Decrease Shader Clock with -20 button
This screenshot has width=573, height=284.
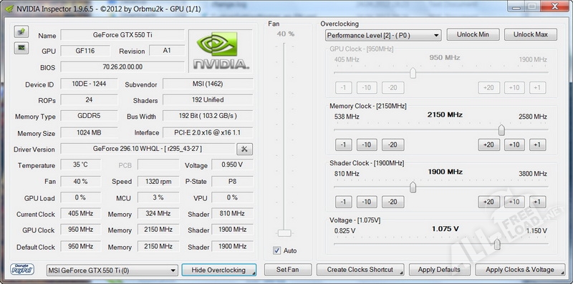pos(393,202)
